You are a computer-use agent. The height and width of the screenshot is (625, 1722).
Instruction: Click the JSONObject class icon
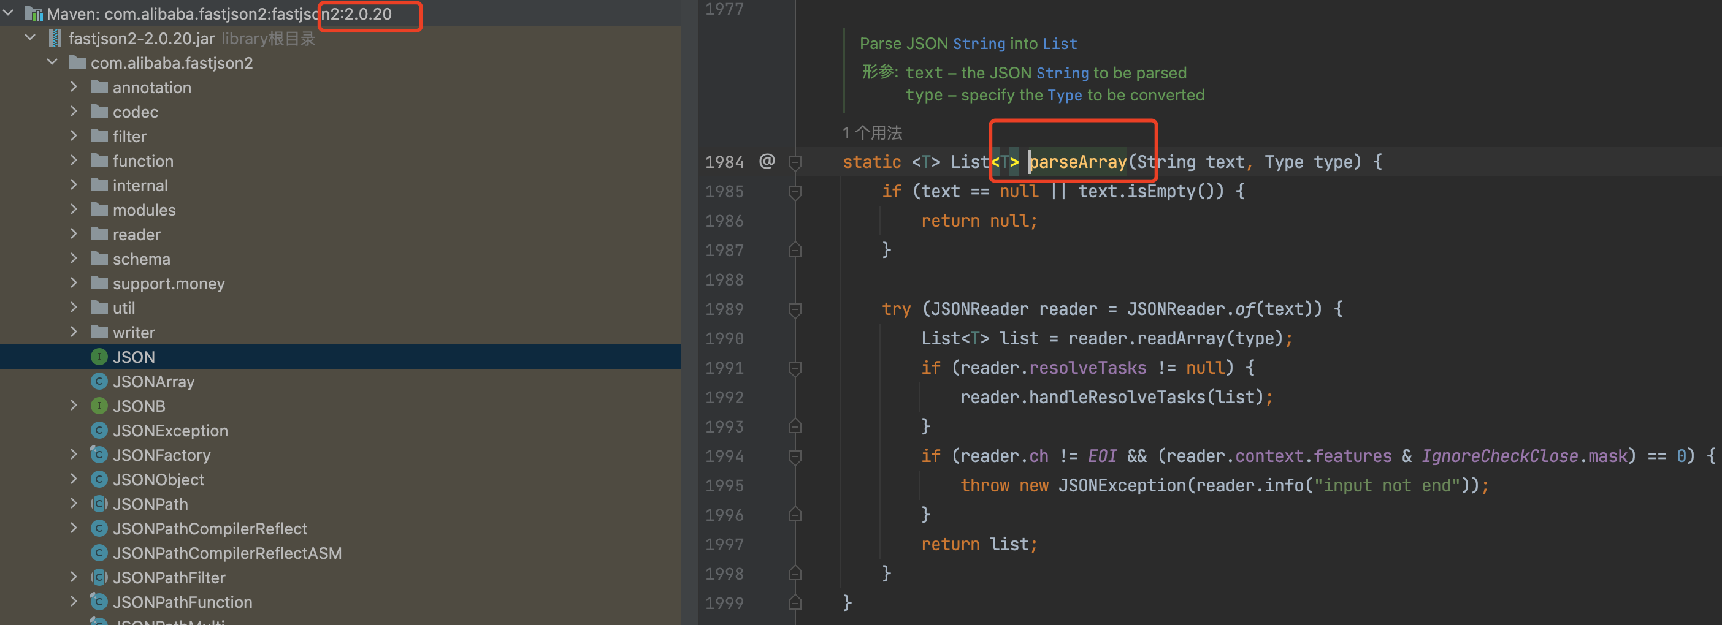click(x=99, y=479)
